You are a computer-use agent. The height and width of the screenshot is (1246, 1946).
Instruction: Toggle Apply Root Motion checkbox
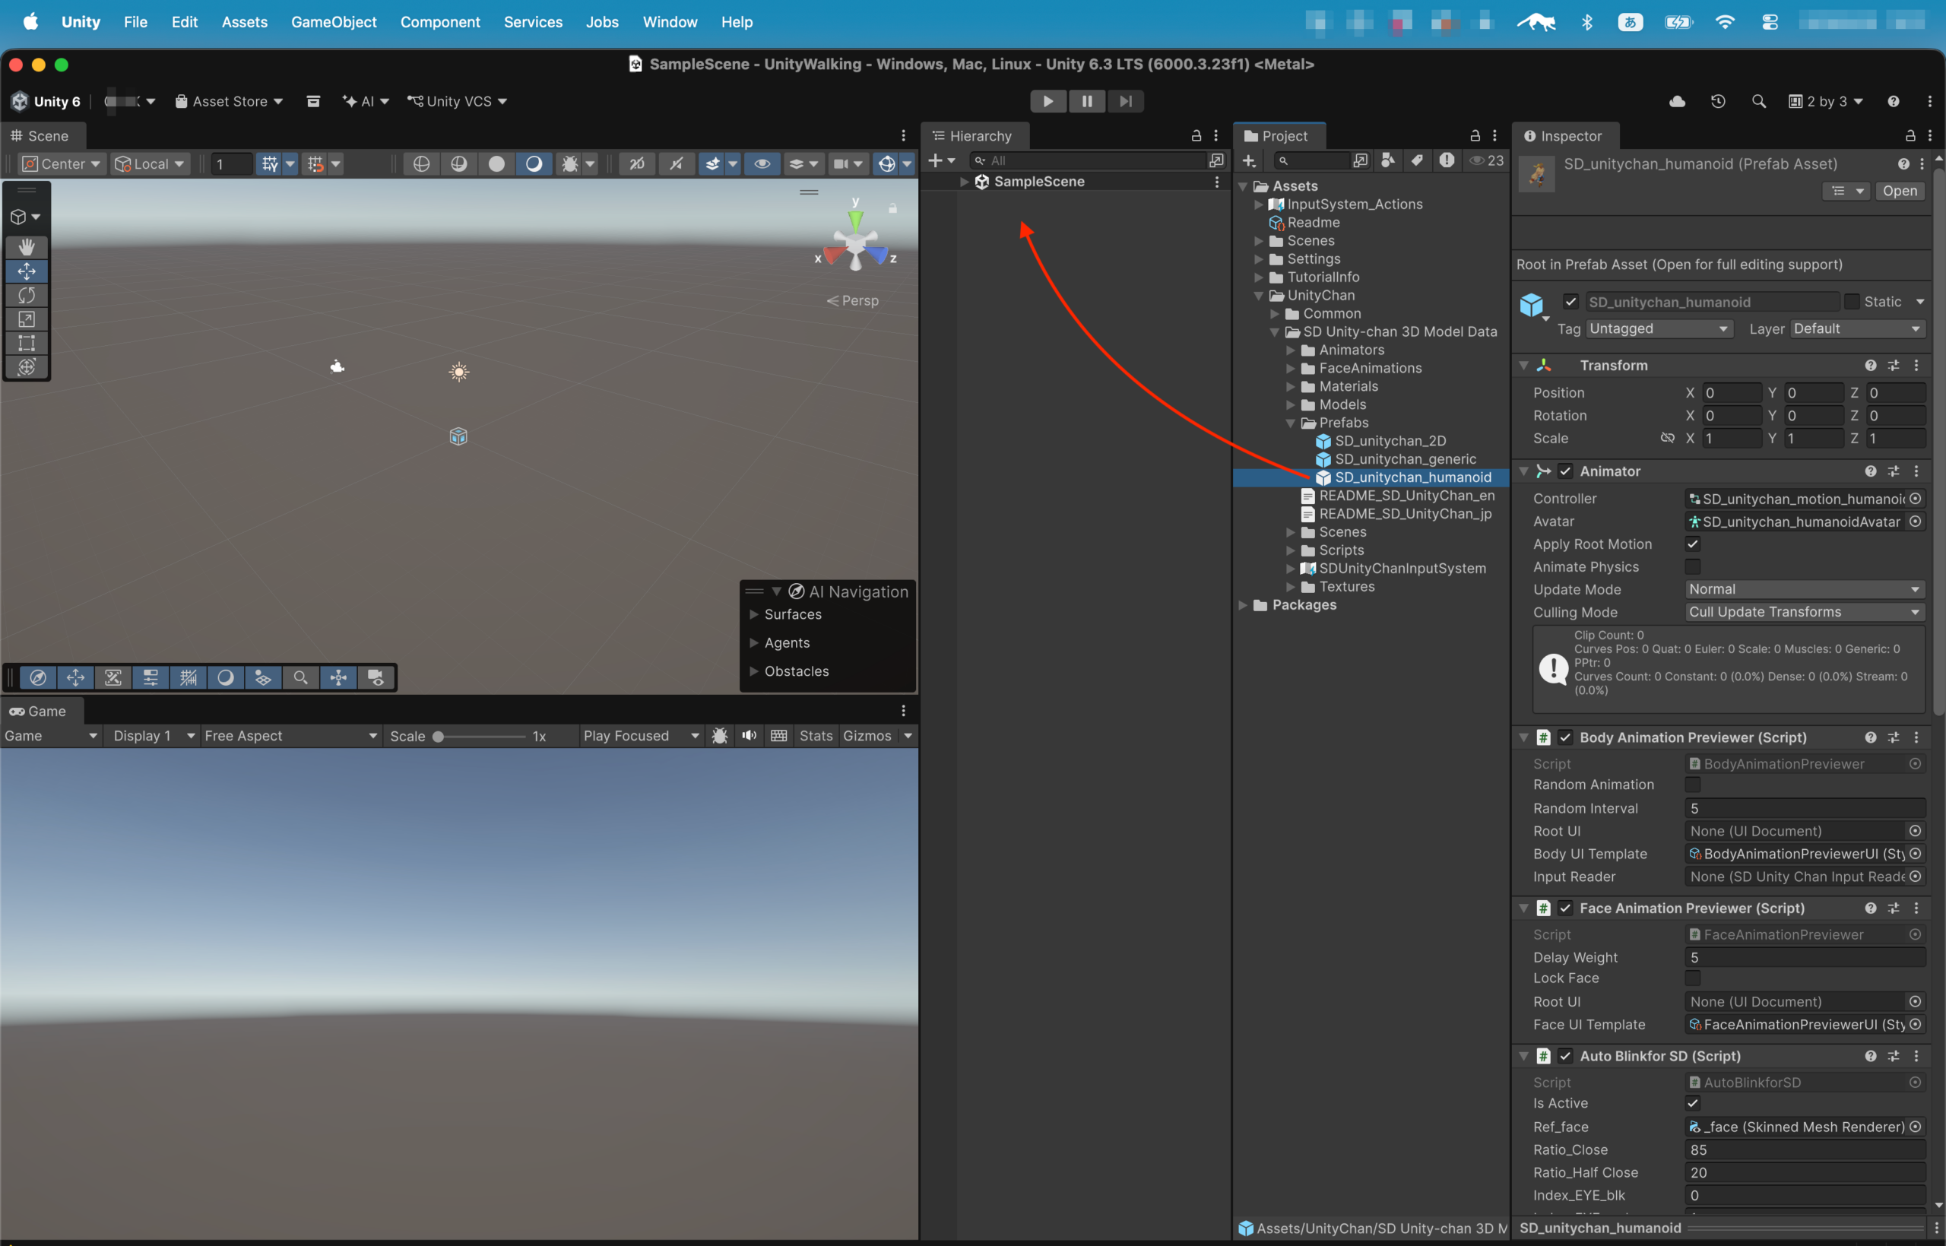1692,544
